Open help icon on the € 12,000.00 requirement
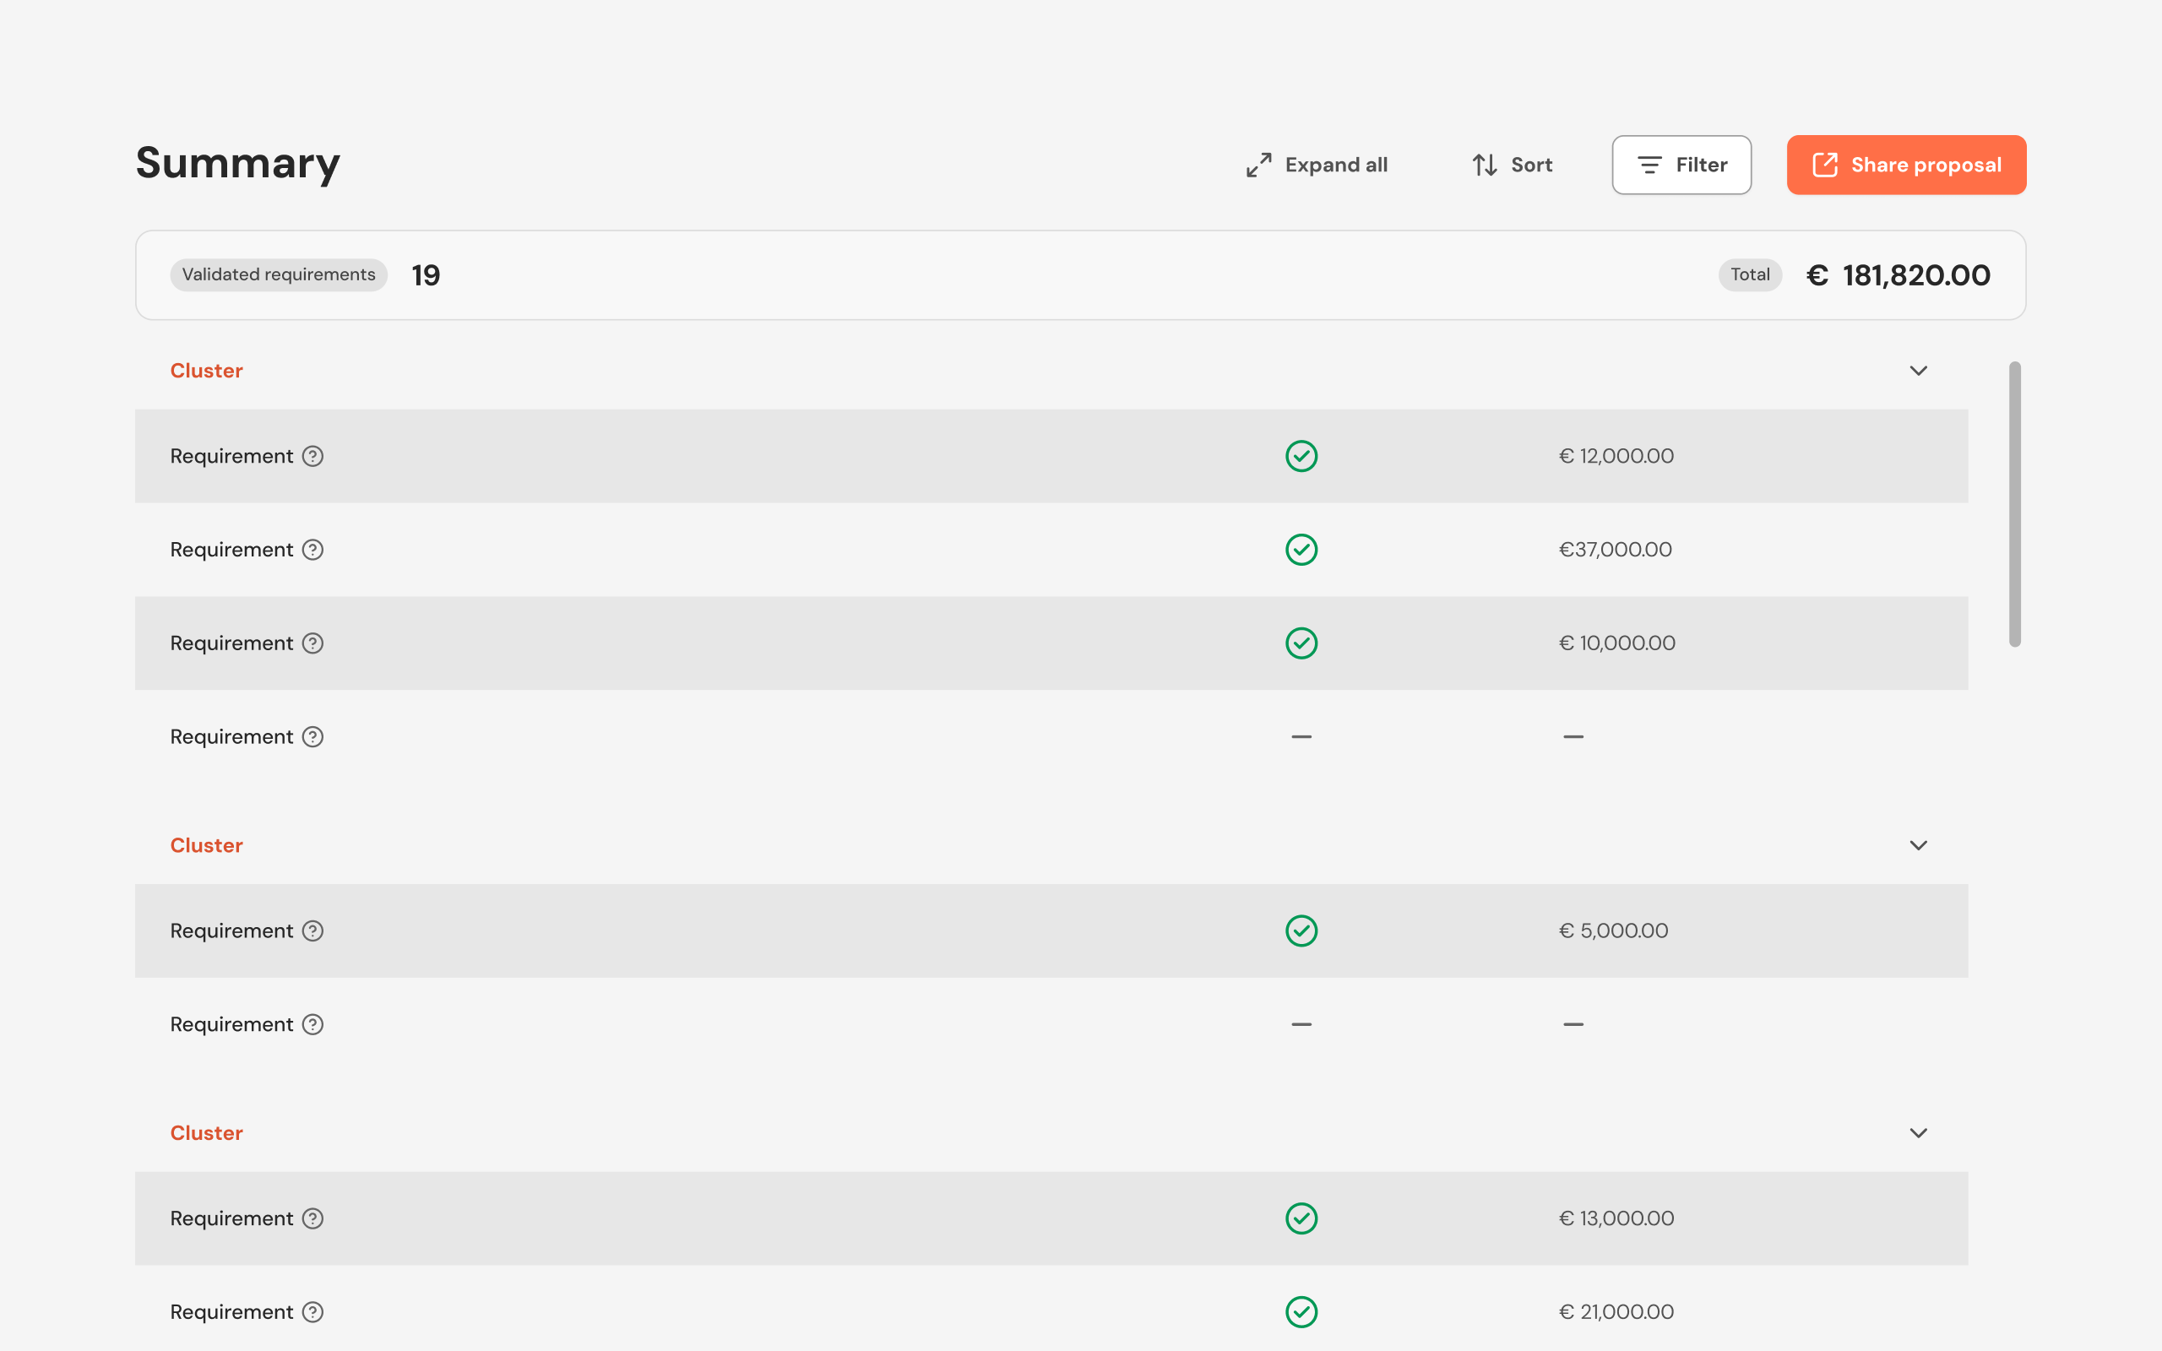The image size is (2162, 1351). click(312, 456)
